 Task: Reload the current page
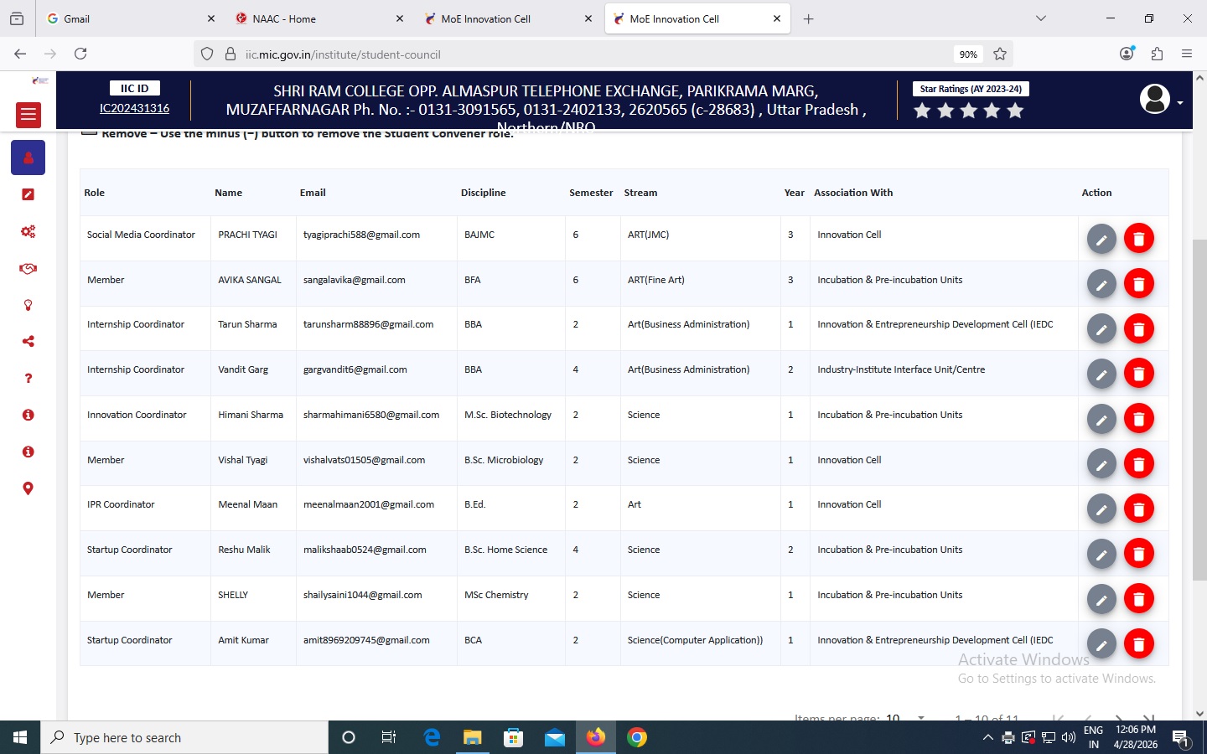80,54
